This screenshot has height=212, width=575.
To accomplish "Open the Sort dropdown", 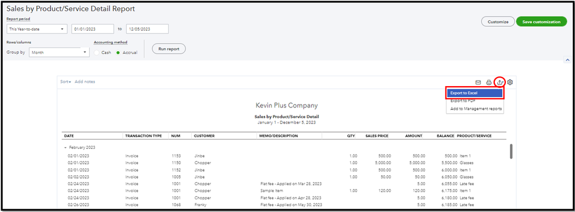I will point(66,82).
